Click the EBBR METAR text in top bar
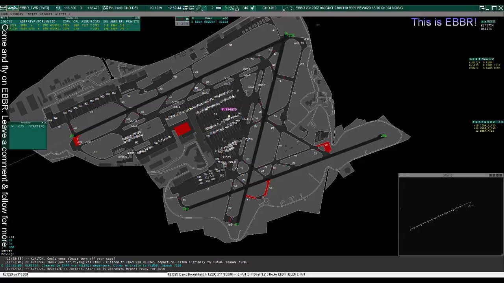Screen dimensions: 504x283 (x=349, y=8)
